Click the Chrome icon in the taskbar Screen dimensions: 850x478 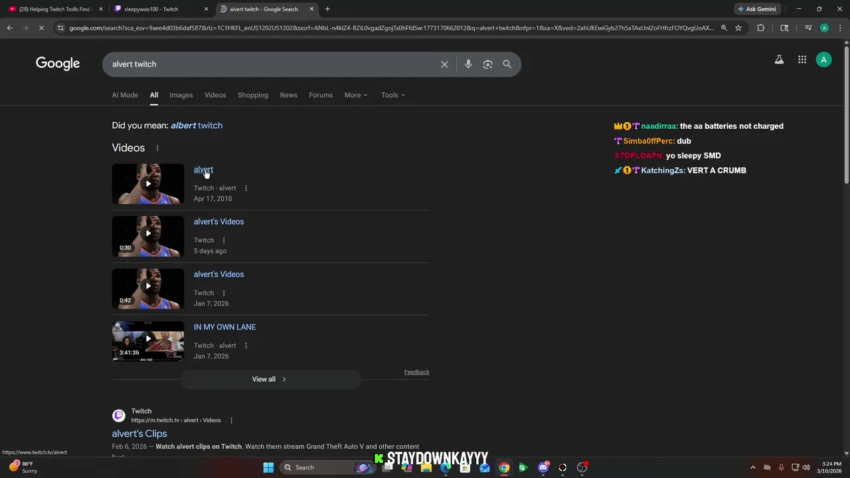point(504,467)
